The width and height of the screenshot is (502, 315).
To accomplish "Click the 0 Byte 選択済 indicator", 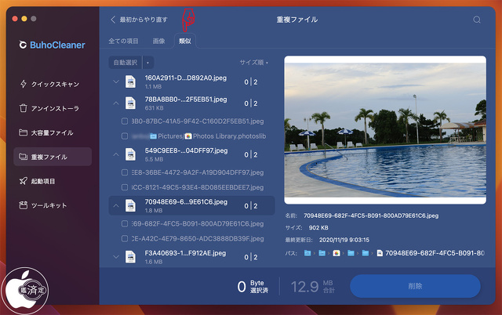I will click(x=253, y=287).
